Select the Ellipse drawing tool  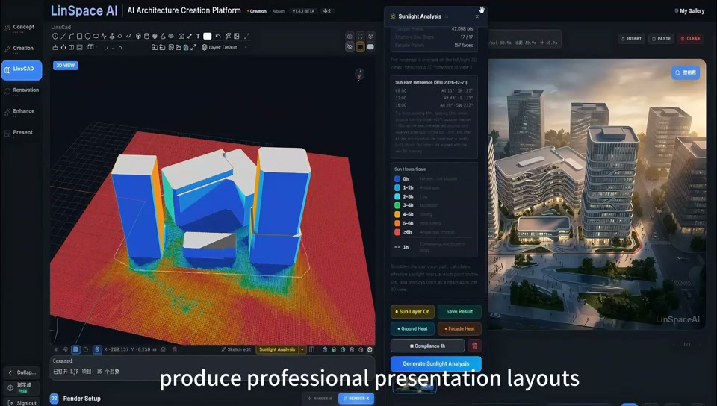(x=96, y=36)
